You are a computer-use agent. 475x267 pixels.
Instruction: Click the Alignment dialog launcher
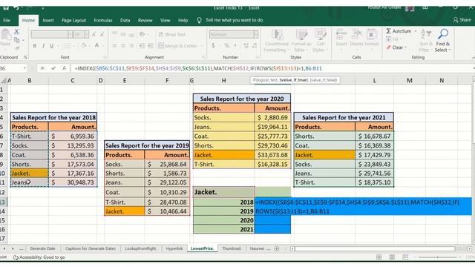(203, 57)
